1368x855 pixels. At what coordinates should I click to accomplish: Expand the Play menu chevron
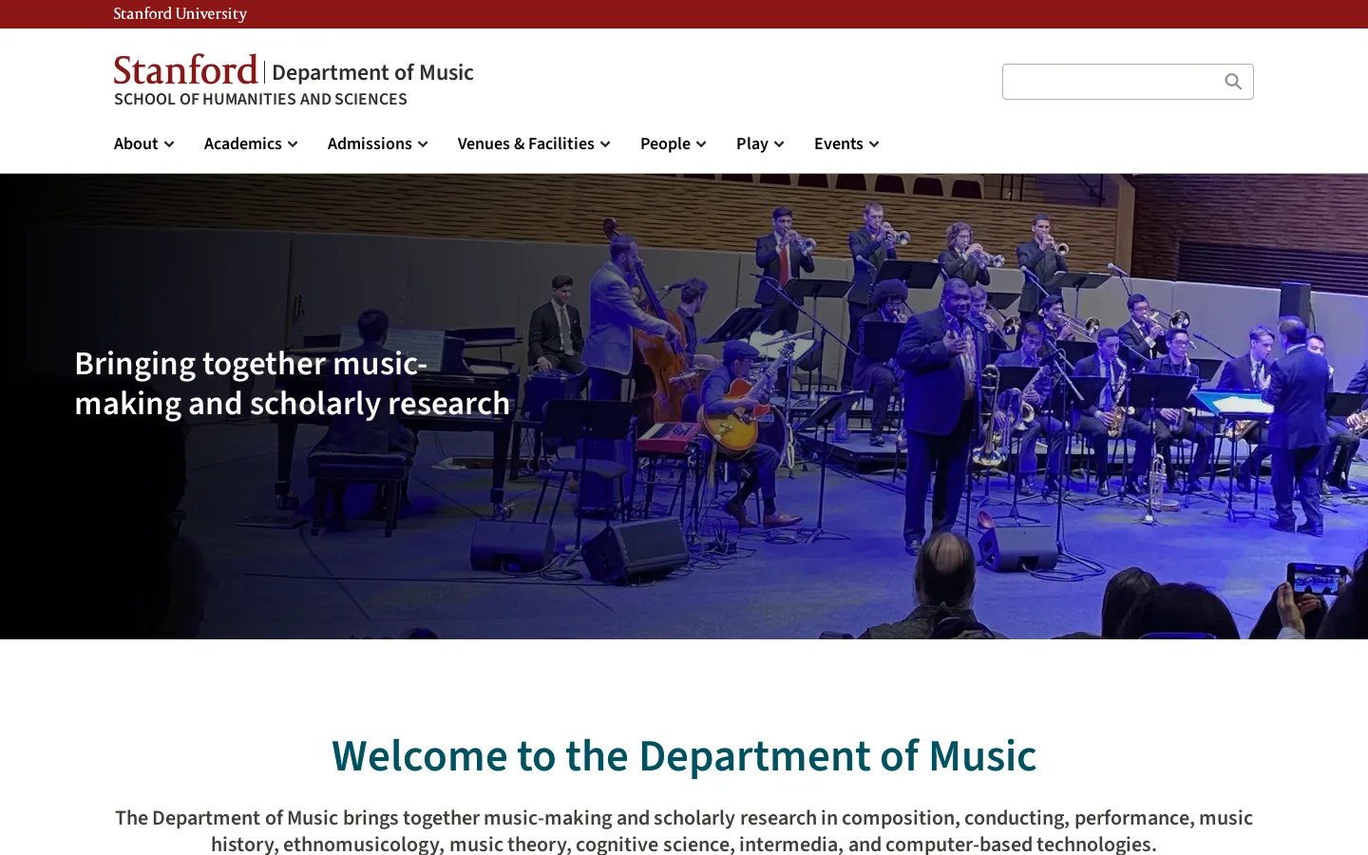pyautogui.click(x=779, y=144)
